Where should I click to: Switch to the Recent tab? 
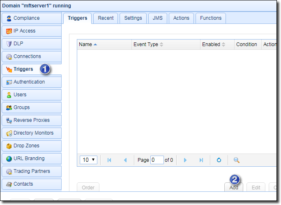click(106, 18)
